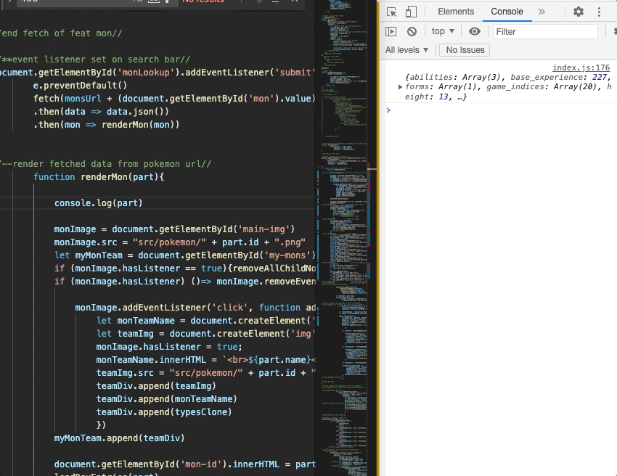Screen dimensions: 617x476
Task: Show the console sidebar panel icon
Action: pyautogui.click(x=391, y=31)
